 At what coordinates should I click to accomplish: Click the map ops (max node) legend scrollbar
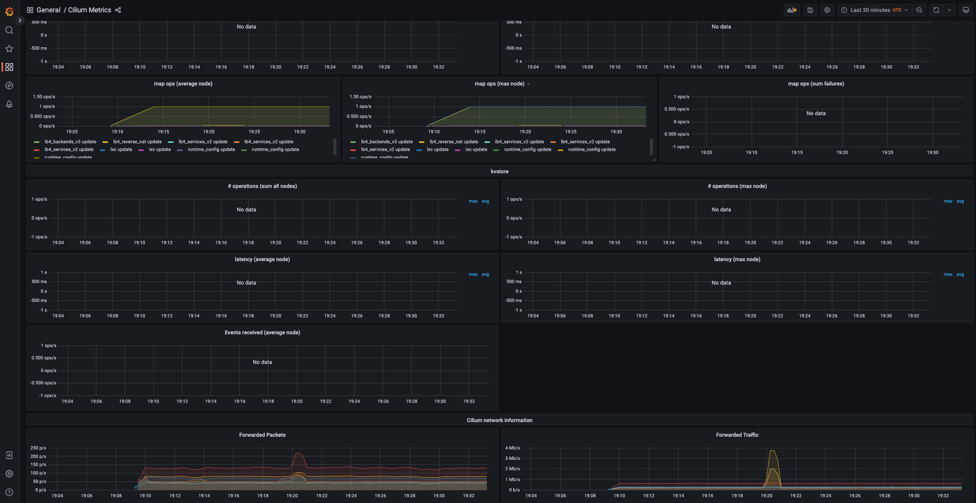click(x=651, y=146)
